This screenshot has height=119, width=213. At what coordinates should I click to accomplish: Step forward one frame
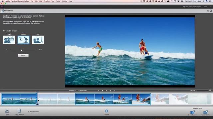(110, 90)
